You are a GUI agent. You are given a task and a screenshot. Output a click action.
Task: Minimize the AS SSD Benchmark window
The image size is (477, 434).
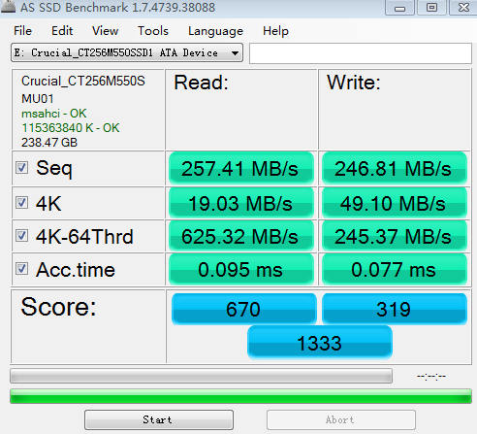coord(399,8)
